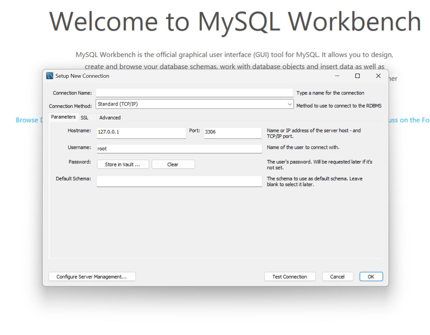Cancel the new connection setup
The width and height of the screenshot is (430, 335).
point(337,276)
